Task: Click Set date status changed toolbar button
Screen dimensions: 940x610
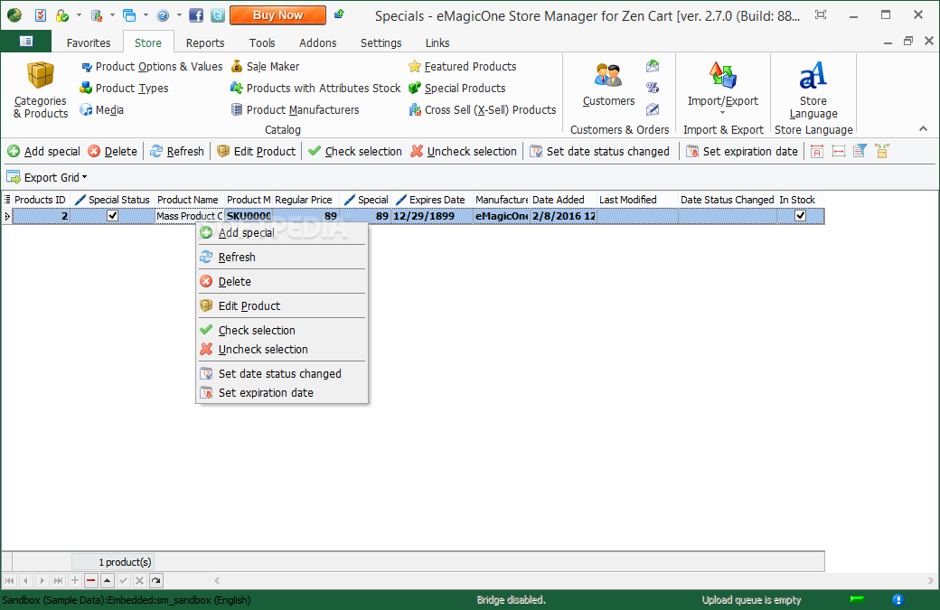Action: [599, 152]
